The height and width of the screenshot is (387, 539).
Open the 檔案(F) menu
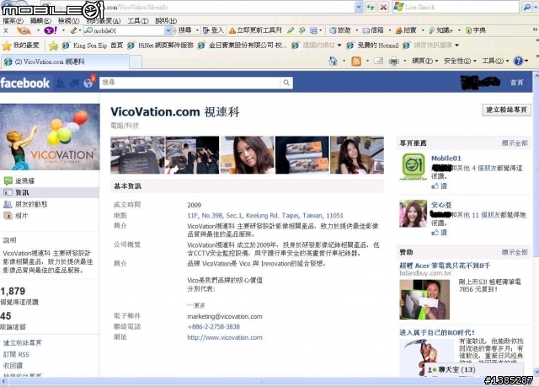[x=13, y=21]
